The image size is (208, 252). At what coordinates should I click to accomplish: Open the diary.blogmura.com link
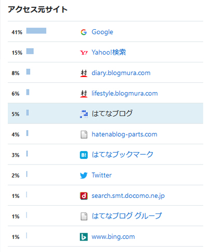pyautogui.click(x=121, y=73)
